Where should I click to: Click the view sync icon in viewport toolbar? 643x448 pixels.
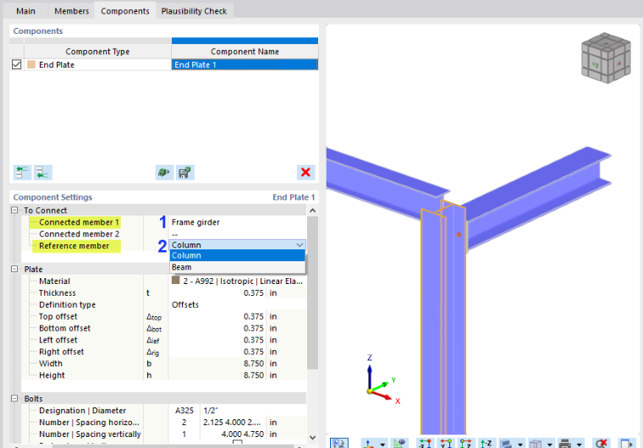coord(339,444)
